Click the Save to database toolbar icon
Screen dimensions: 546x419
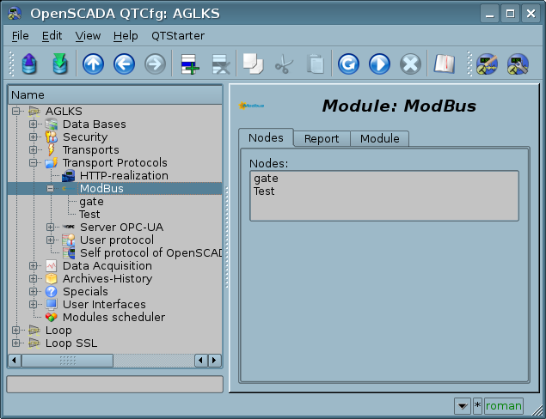[59, 64]
